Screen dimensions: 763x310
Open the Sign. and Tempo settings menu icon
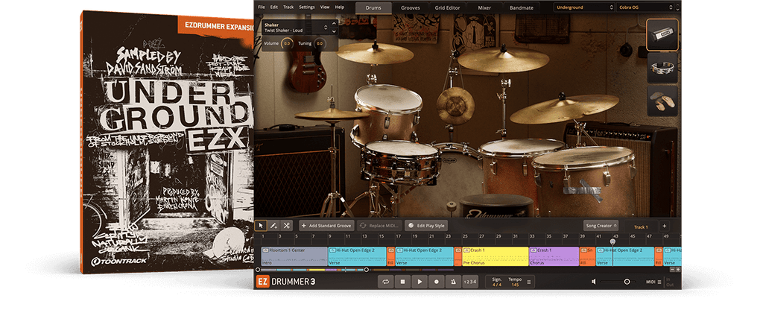pyautogui.click(x=529, y=282)
